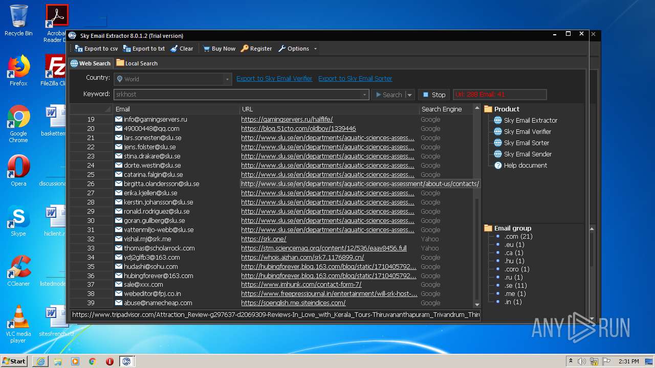Viewport: 655px width, 368px height.
Task: Open the stm.sciencemag.org URL
Action: (324, 248)
